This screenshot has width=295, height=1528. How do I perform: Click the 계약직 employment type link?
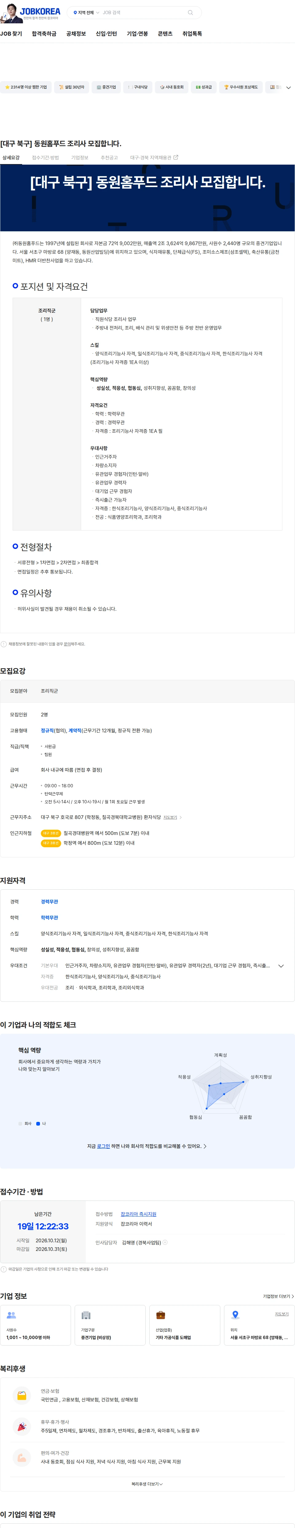coord(75,731)
